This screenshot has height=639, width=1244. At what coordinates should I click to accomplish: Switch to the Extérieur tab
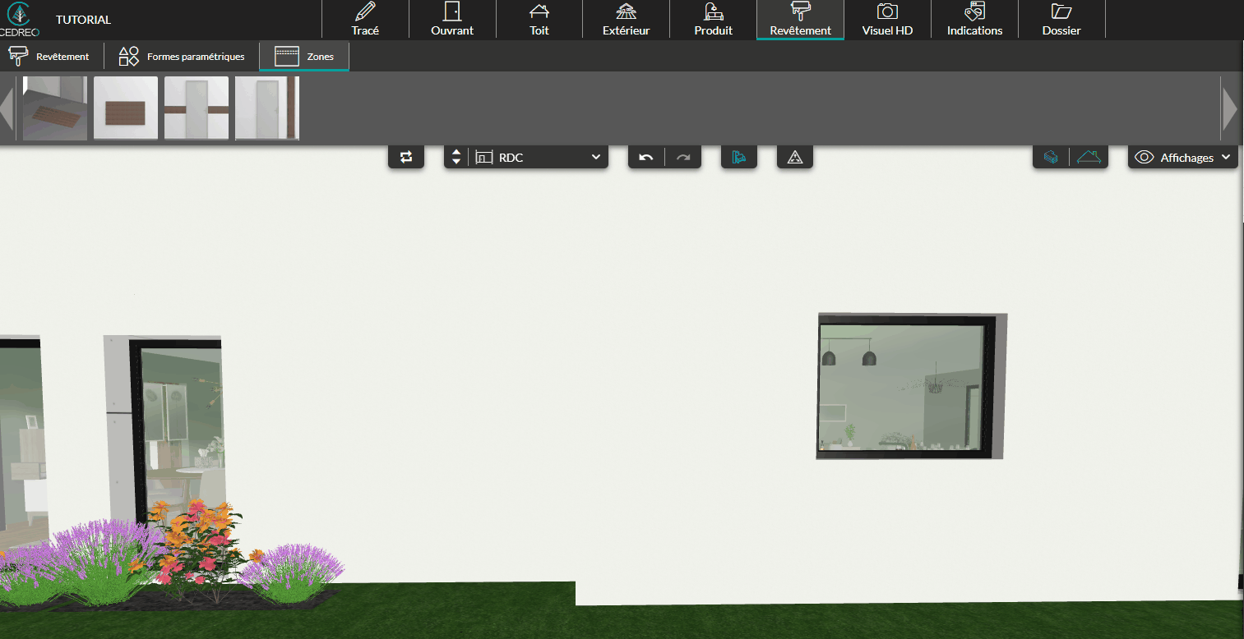626,20
